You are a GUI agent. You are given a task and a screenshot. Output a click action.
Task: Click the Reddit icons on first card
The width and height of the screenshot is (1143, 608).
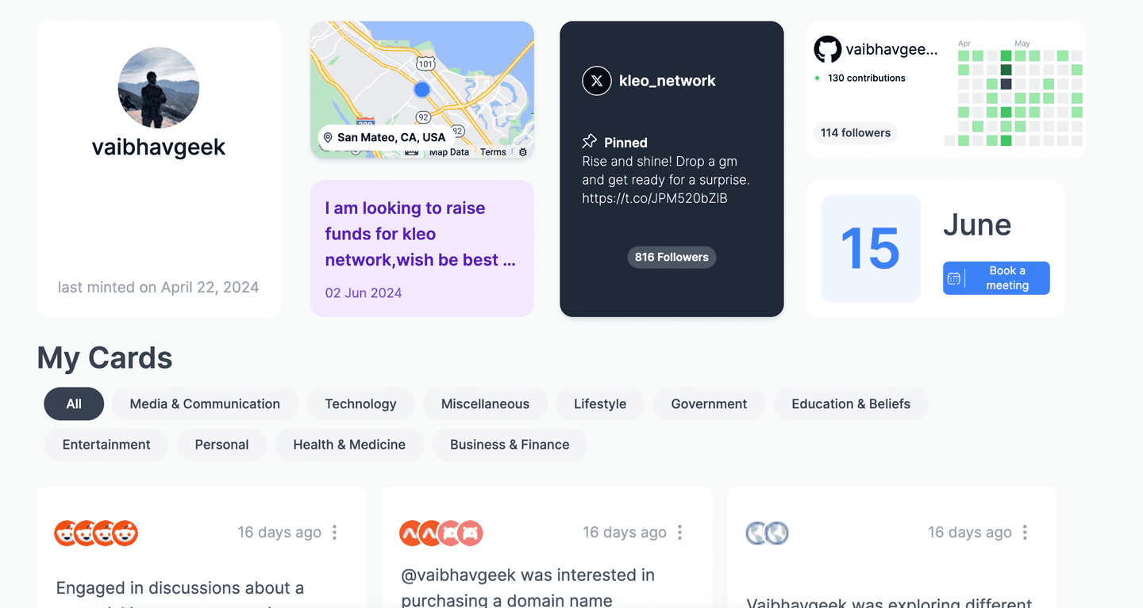coord(96,533)
